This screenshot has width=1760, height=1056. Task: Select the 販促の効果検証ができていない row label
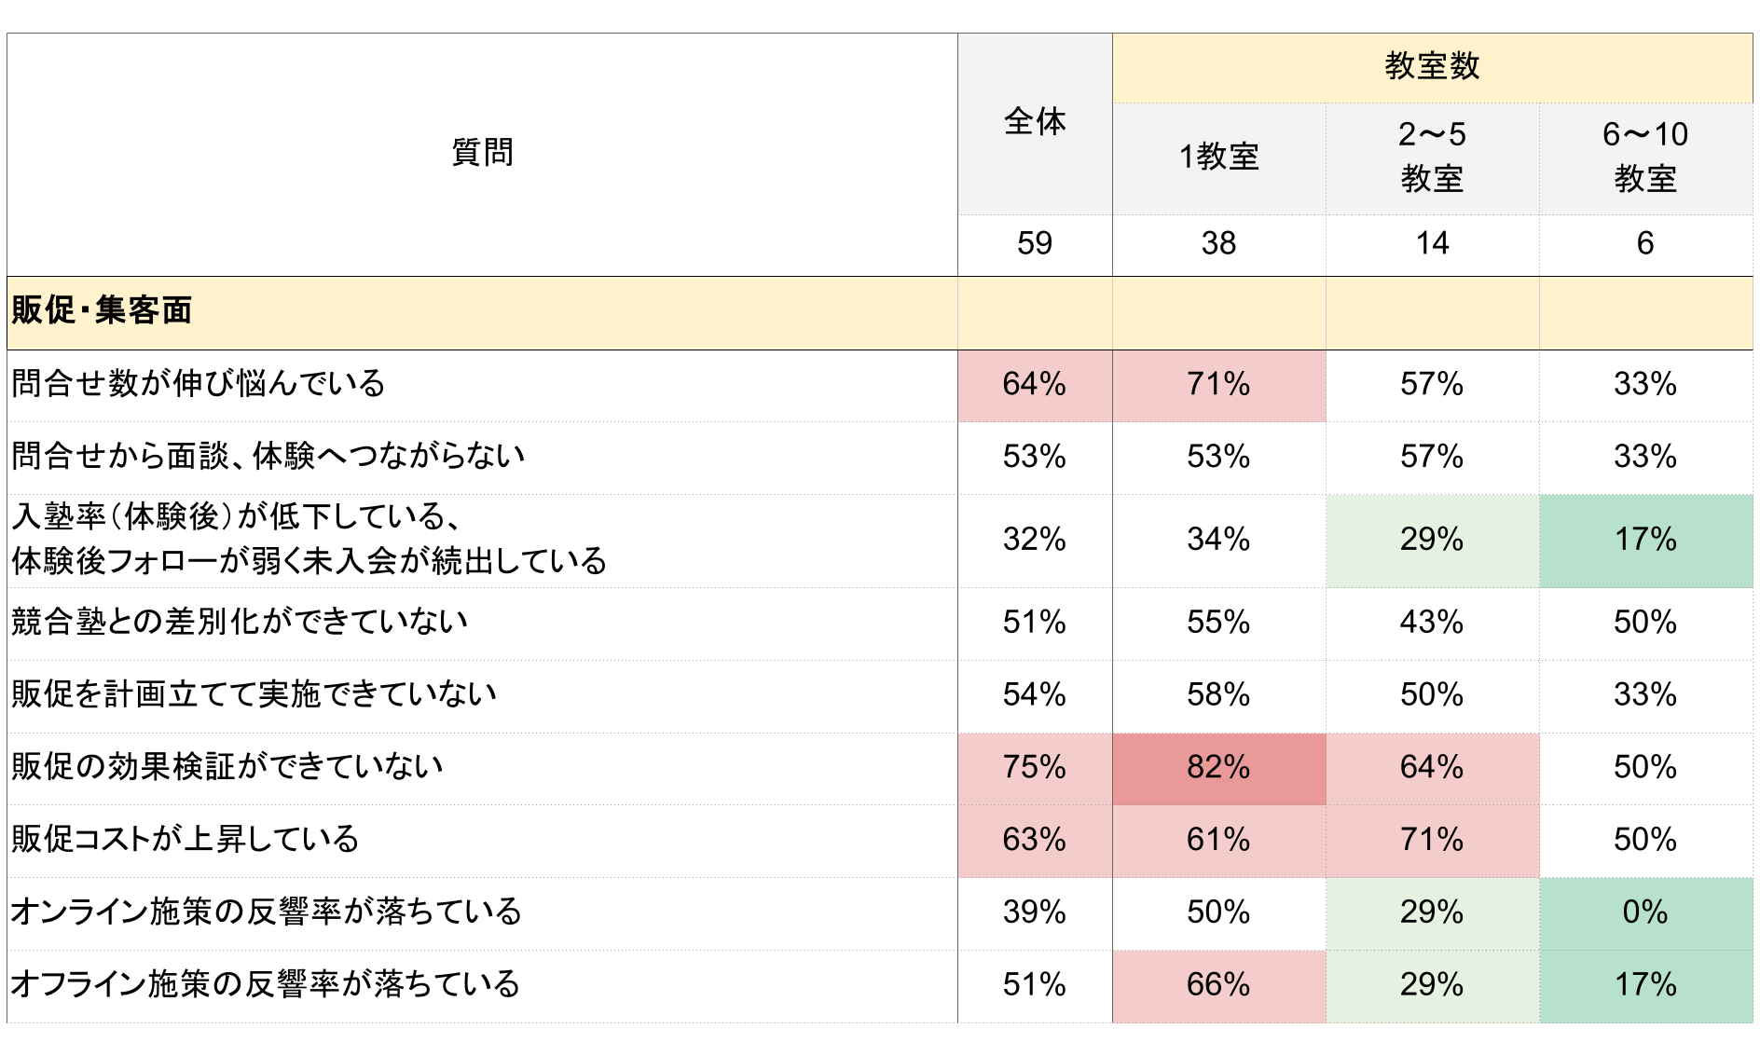point(227,767)
